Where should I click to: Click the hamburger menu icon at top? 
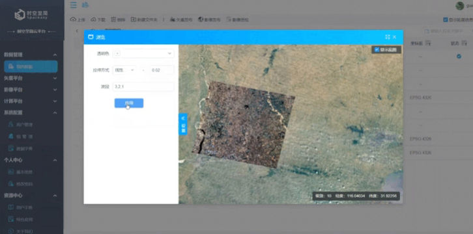coord(74,5)
